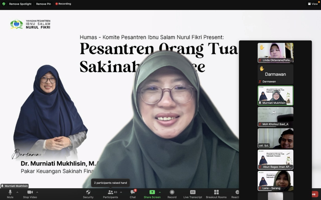This screenshot has width=321, height=200.
Task: Click Remove Pin button
Action: point(43,4)
